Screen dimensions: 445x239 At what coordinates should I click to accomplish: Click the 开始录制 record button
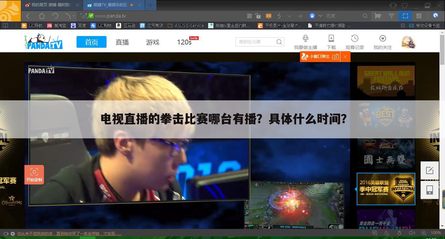click(34, 175)
